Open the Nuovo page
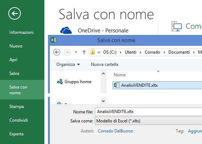 [x=16, y=46]
